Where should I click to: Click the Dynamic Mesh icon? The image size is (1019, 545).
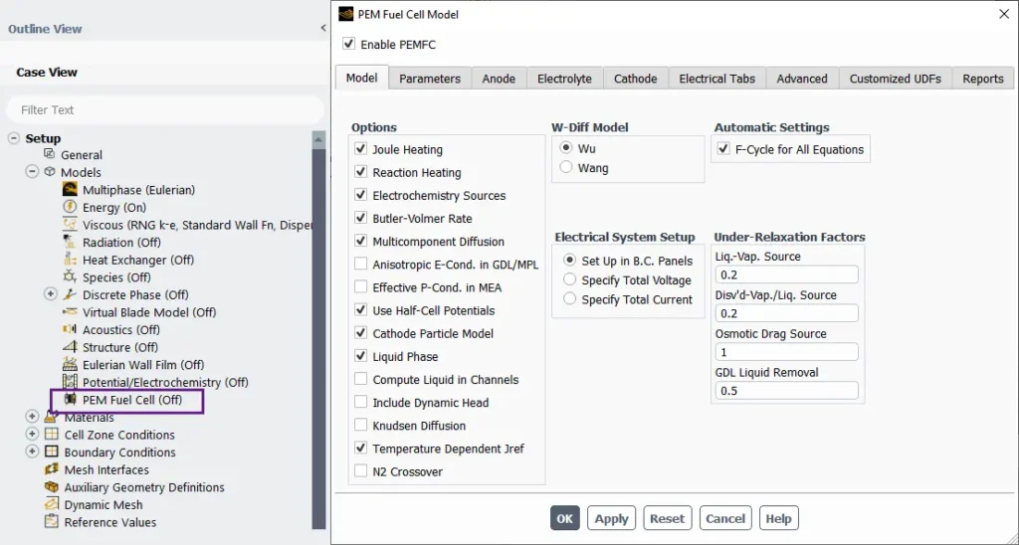point(52,504)
